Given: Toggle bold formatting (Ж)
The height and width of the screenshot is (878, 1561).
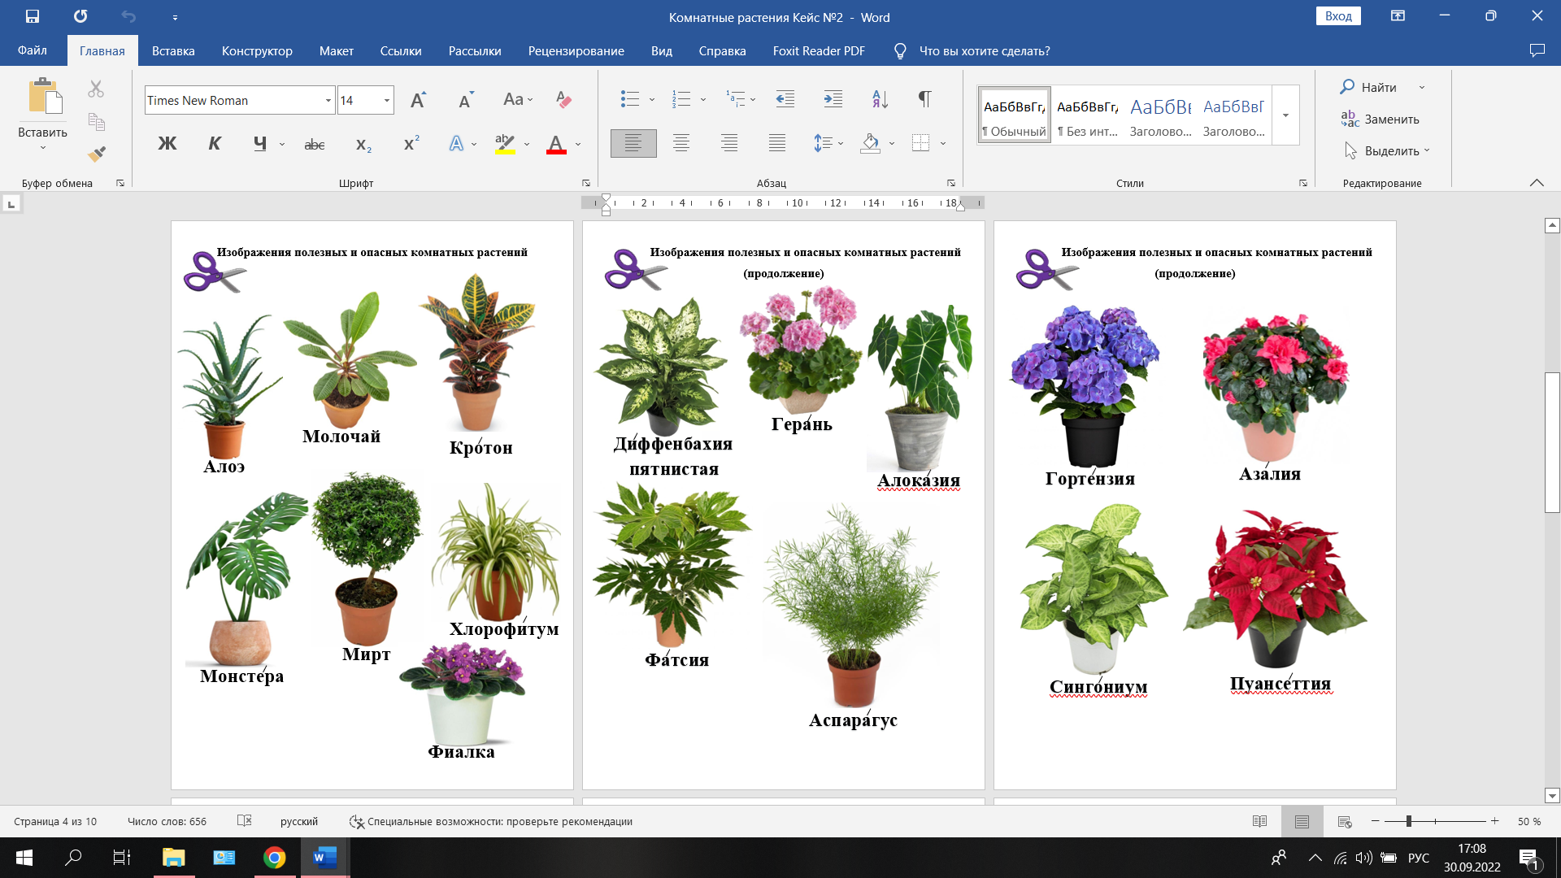Looking at the screenshot, I should [x=167, y=144].
